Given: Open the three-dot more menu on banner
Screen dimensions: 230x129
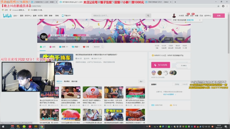Looking at the screenshot, I should pyautogui.click(x=189, y=39).
